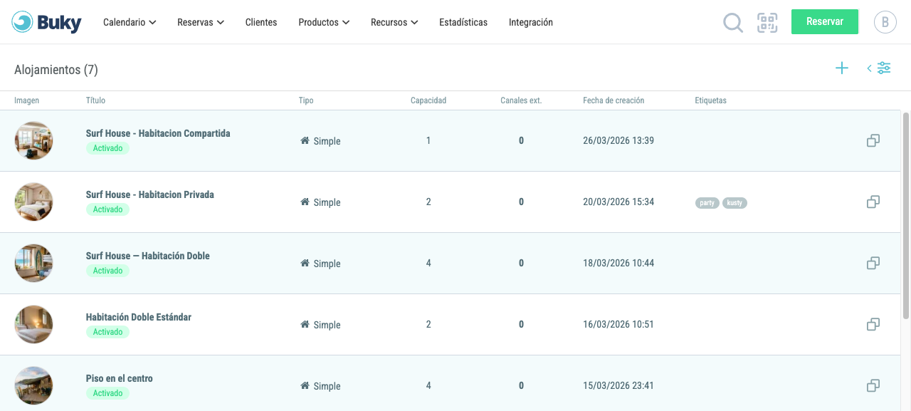Open the Estadísticas menu item
Viewport: 911px width, 411px height.
(x=463, y=22)
